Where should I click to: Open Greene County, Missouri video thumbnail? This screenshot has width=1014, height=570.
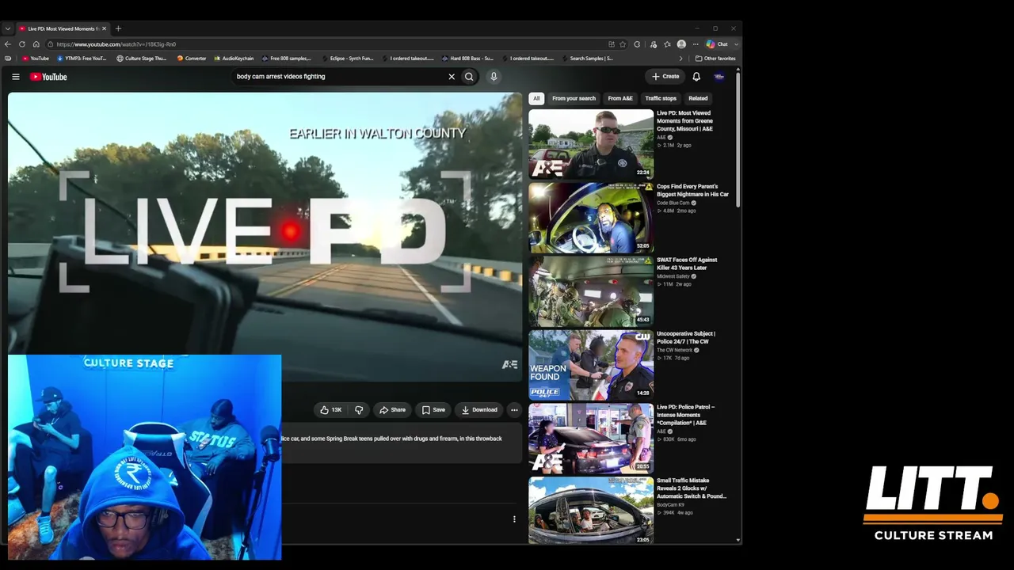tap(591, 144)
